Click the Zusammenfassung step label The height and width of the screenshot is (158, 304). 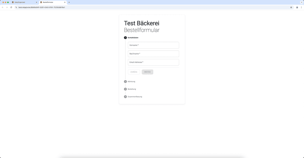[x=135, y=97]
